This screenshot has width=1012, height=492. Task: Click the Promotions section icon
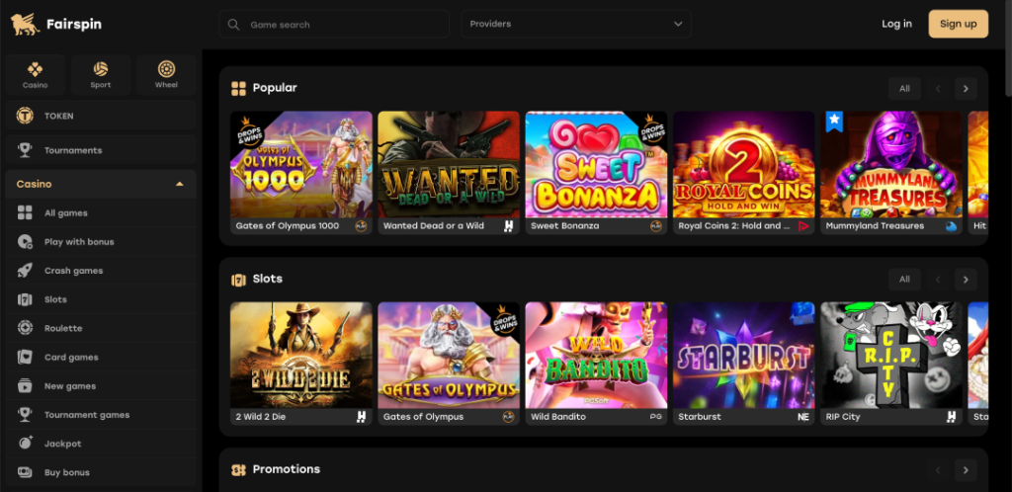click(x=239, y=469)
